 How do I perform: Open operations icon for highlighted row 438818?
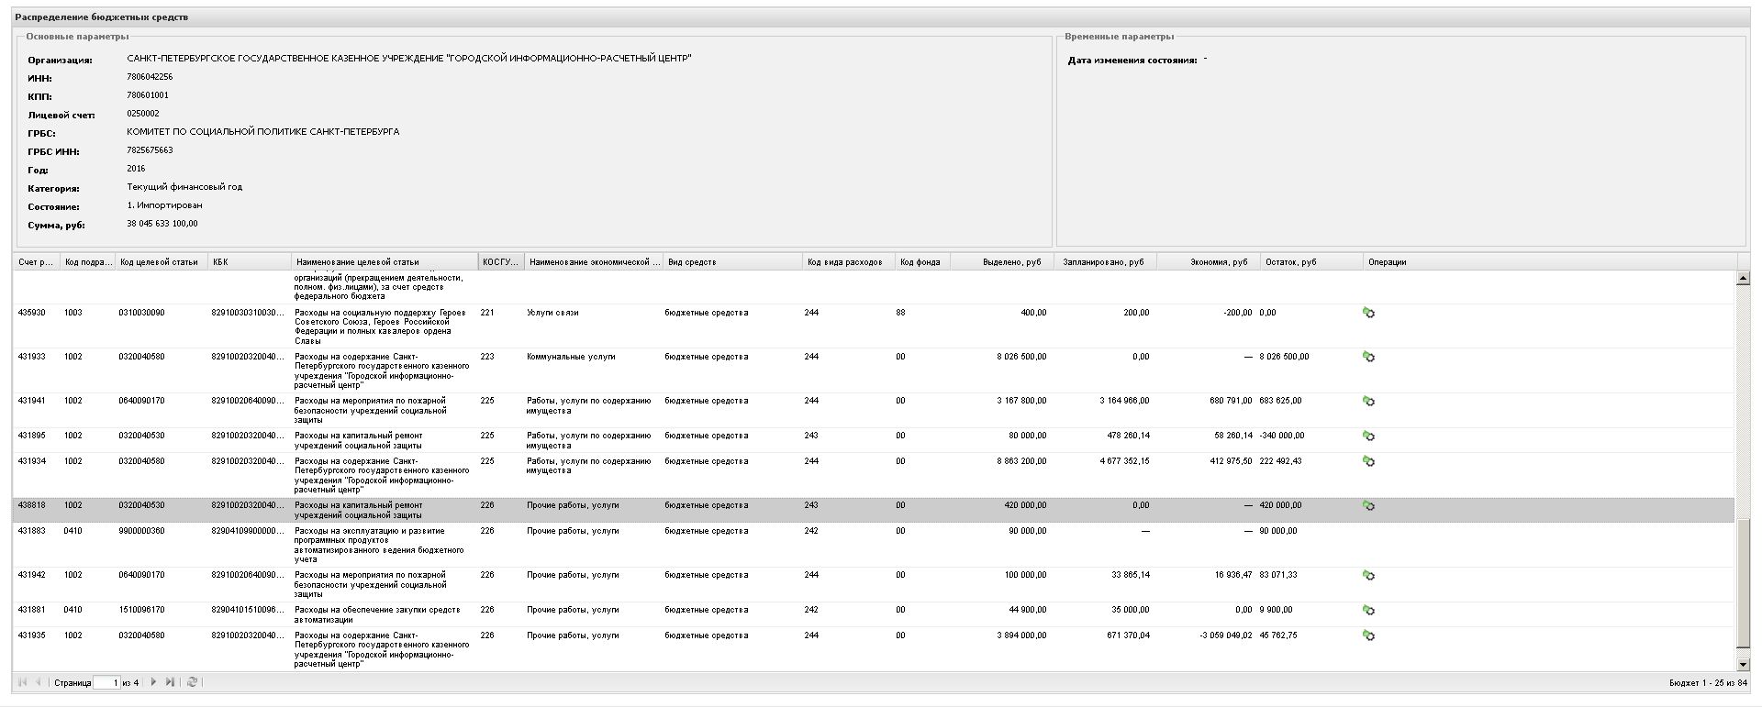click(x=1368, y=506)
